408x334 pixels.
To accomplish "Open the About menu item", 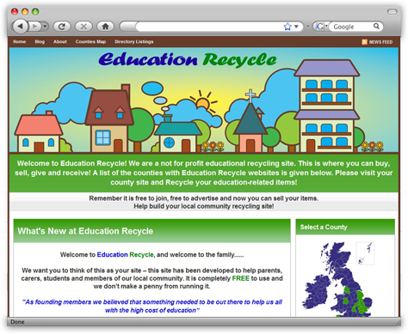I will pyautogui.click(x=60, y=42).
